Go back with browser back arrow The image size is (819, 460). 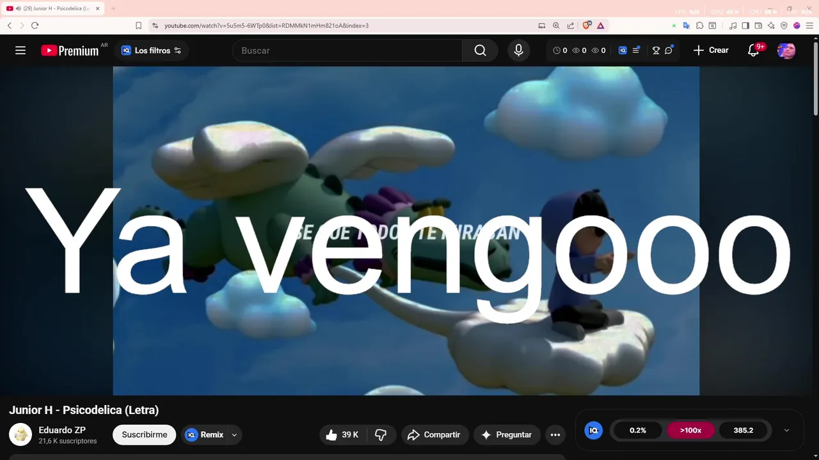coord(10,26)
